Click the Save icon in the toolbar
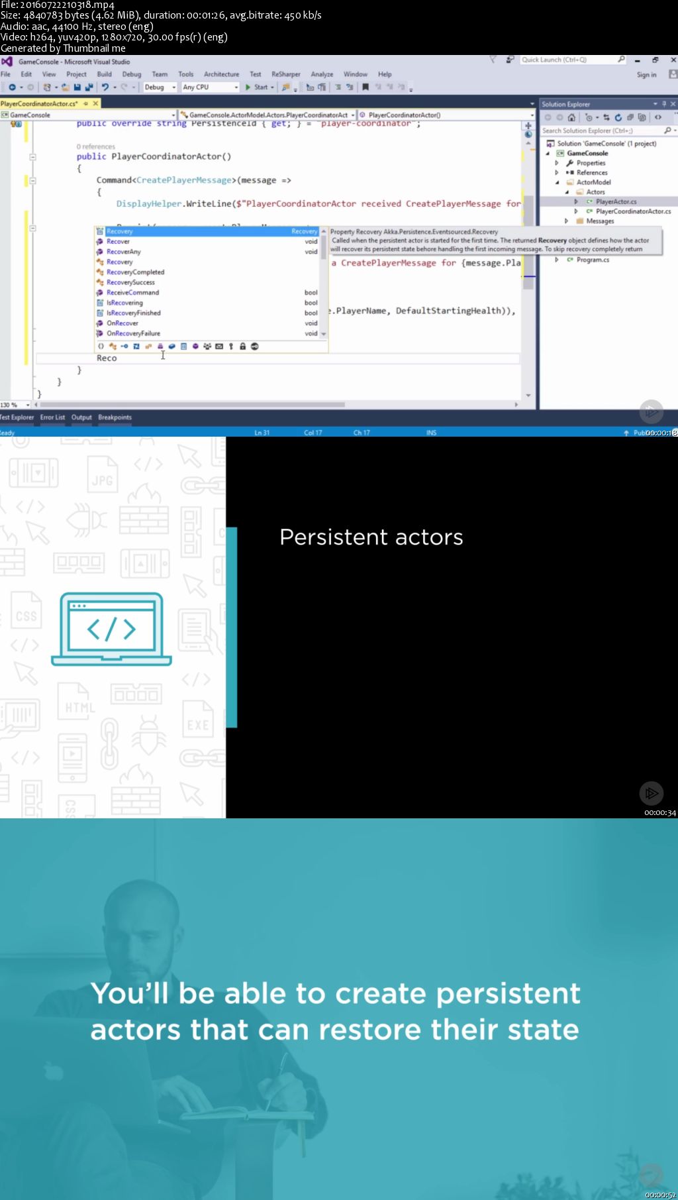 pyautogui.click(x=77, y=87)
